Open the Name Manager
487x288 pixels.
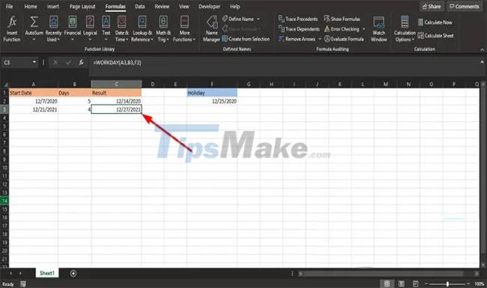[211, 28]
